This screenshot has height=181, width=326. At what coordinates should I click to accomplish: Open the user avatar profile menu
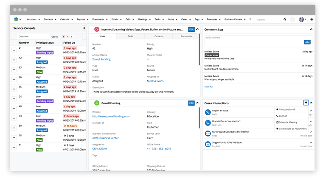click(x=302, y=19)
